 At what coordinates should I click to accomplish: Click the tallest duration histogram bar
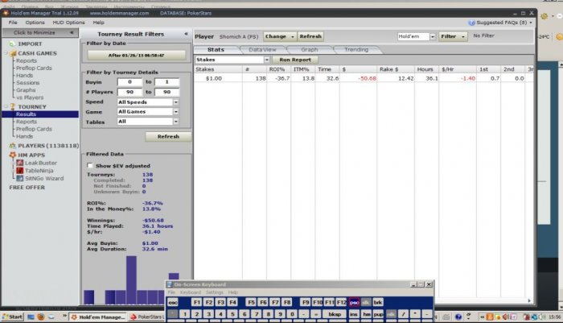click(131, 280)
